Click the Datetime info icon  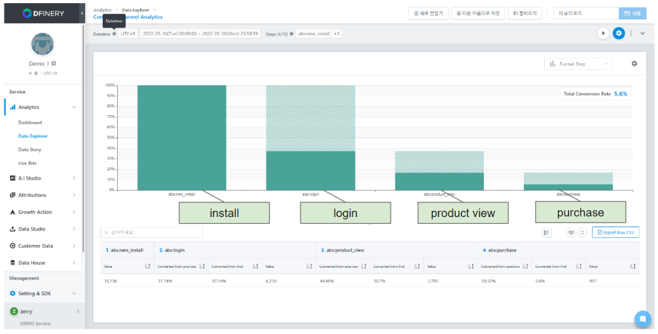coord(114,34)
